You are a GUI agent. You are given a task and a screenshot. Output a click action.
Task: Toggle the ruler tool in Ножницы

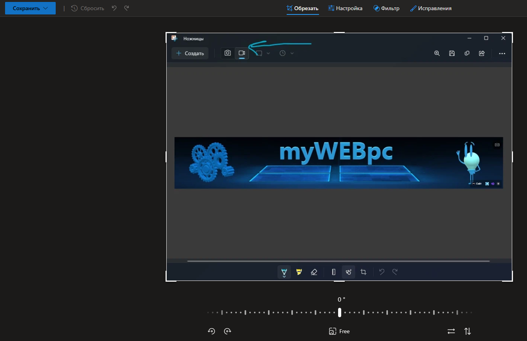coord(333,272)
